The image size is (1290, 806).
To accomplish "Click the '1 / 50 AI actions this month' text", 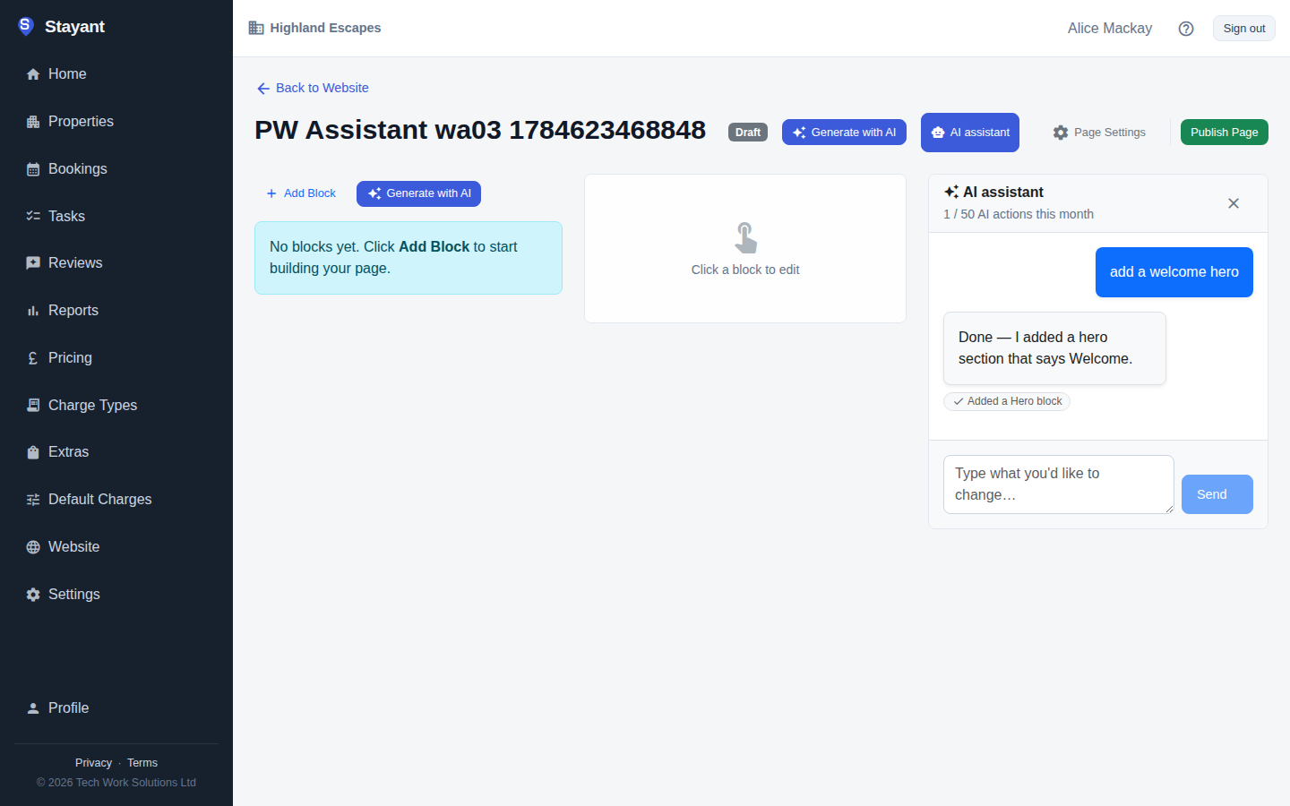I will tap(1019, 214).
